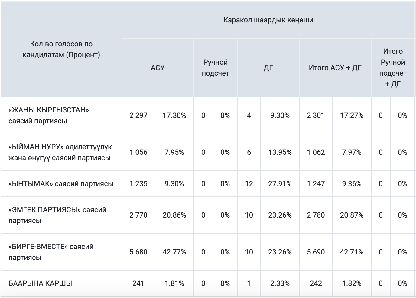This screenshot has width=416, height=298.
Task: Select the «БИРГЕ-ВМЕСТЕ» party row label
Action: (x=51, y=252)
